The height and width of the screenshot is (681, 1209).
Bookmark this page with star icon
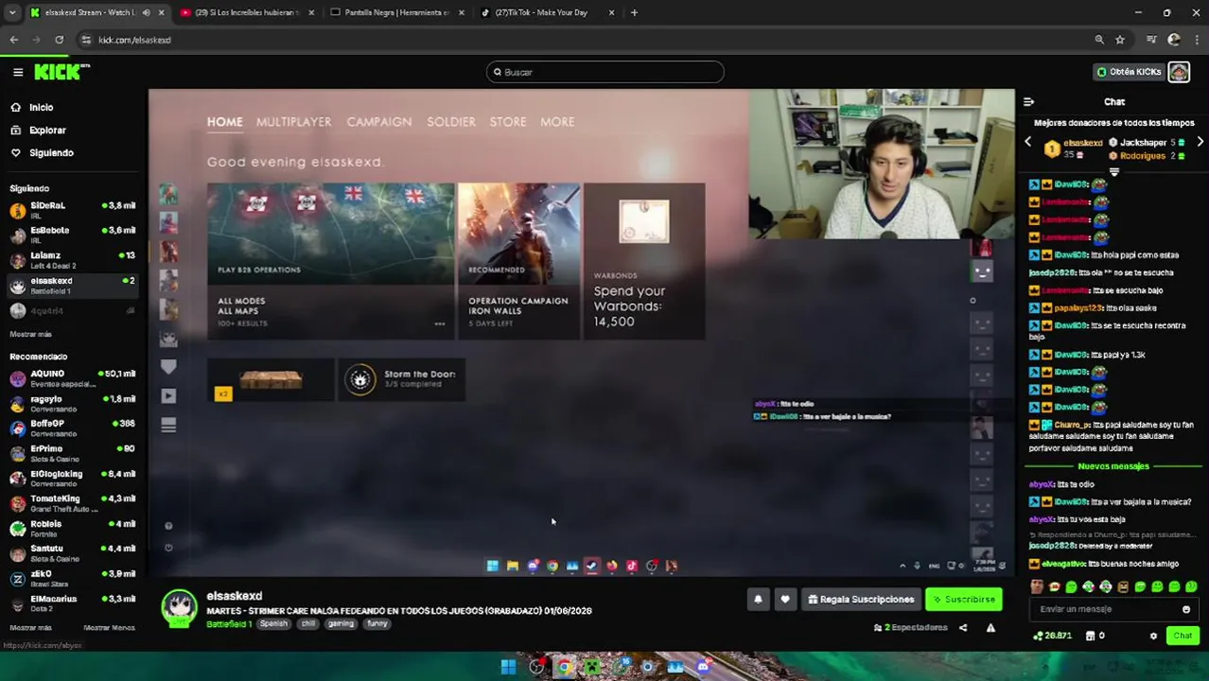[1120, 40]
